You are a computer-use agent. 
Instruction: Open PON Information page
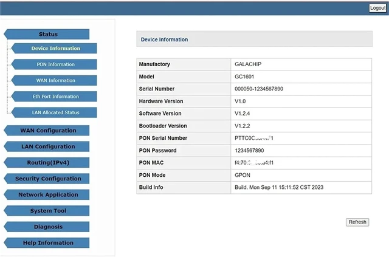[54, 64]
